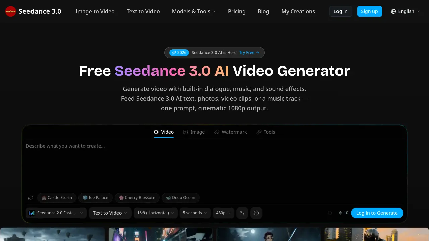Click the Sign up button
Screen dimensions: 429x241
tap(369, 11)
